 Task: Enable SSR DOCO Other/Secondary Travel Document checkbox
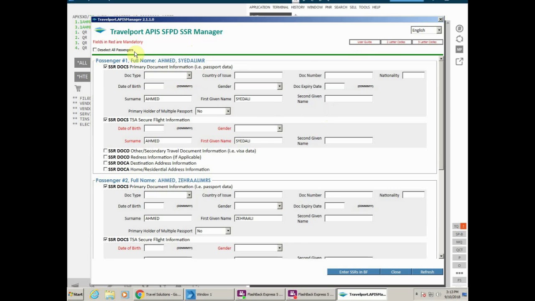(x=105, y=150)
